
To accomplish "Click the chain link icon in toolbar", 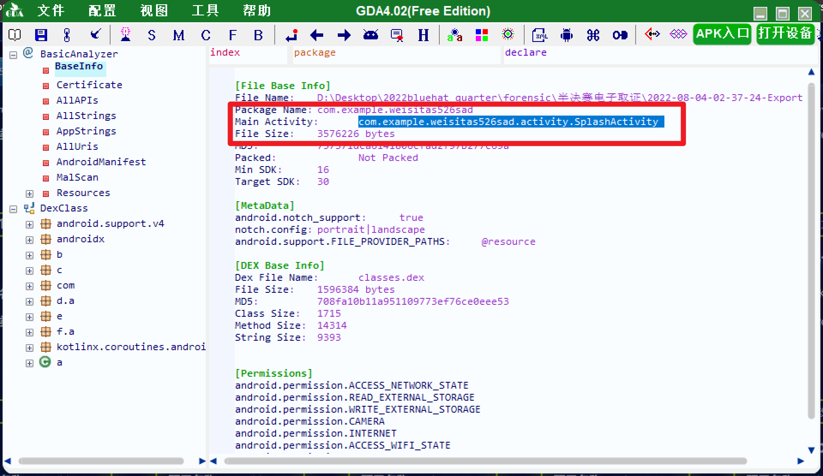I will coord(67,35).
